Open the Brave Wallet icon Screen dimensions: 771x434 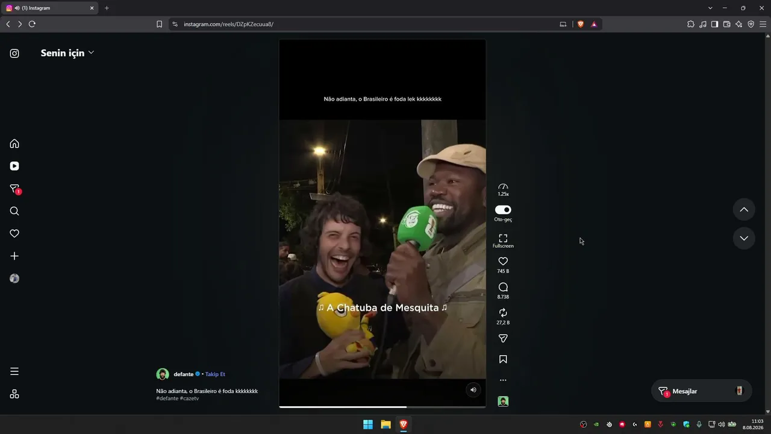coord(726,24)
